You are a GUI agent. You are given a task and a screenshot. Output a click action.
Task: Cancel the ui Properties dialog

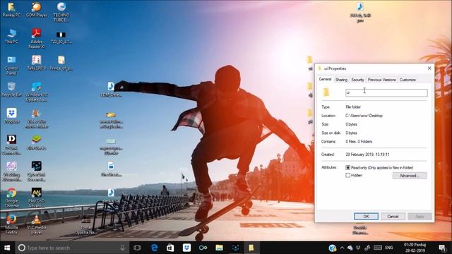pyautogui.click(x=393, y=217)
